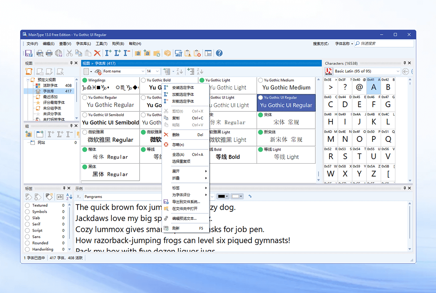This screenshot has height=293, width=436.
Task: Toggle the Textured tag radio
Action: (x=27, y=206)
